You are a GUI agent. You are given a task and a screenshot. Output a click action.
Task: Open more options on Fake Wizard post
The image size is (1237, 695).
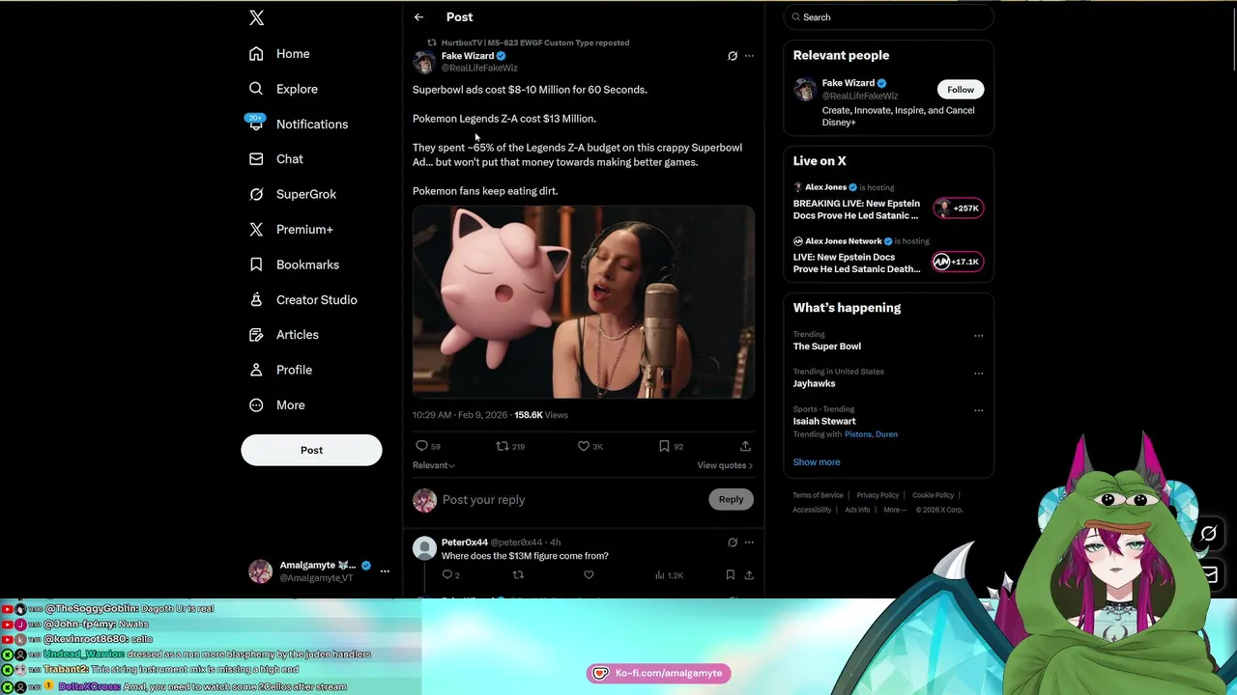tap(749, 56)
